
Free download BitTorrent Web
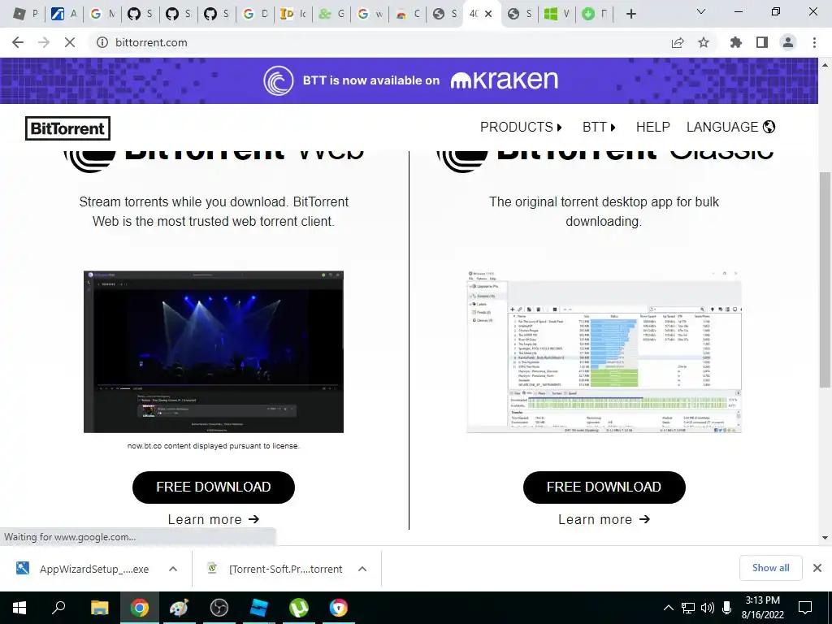tap(214, 487)
